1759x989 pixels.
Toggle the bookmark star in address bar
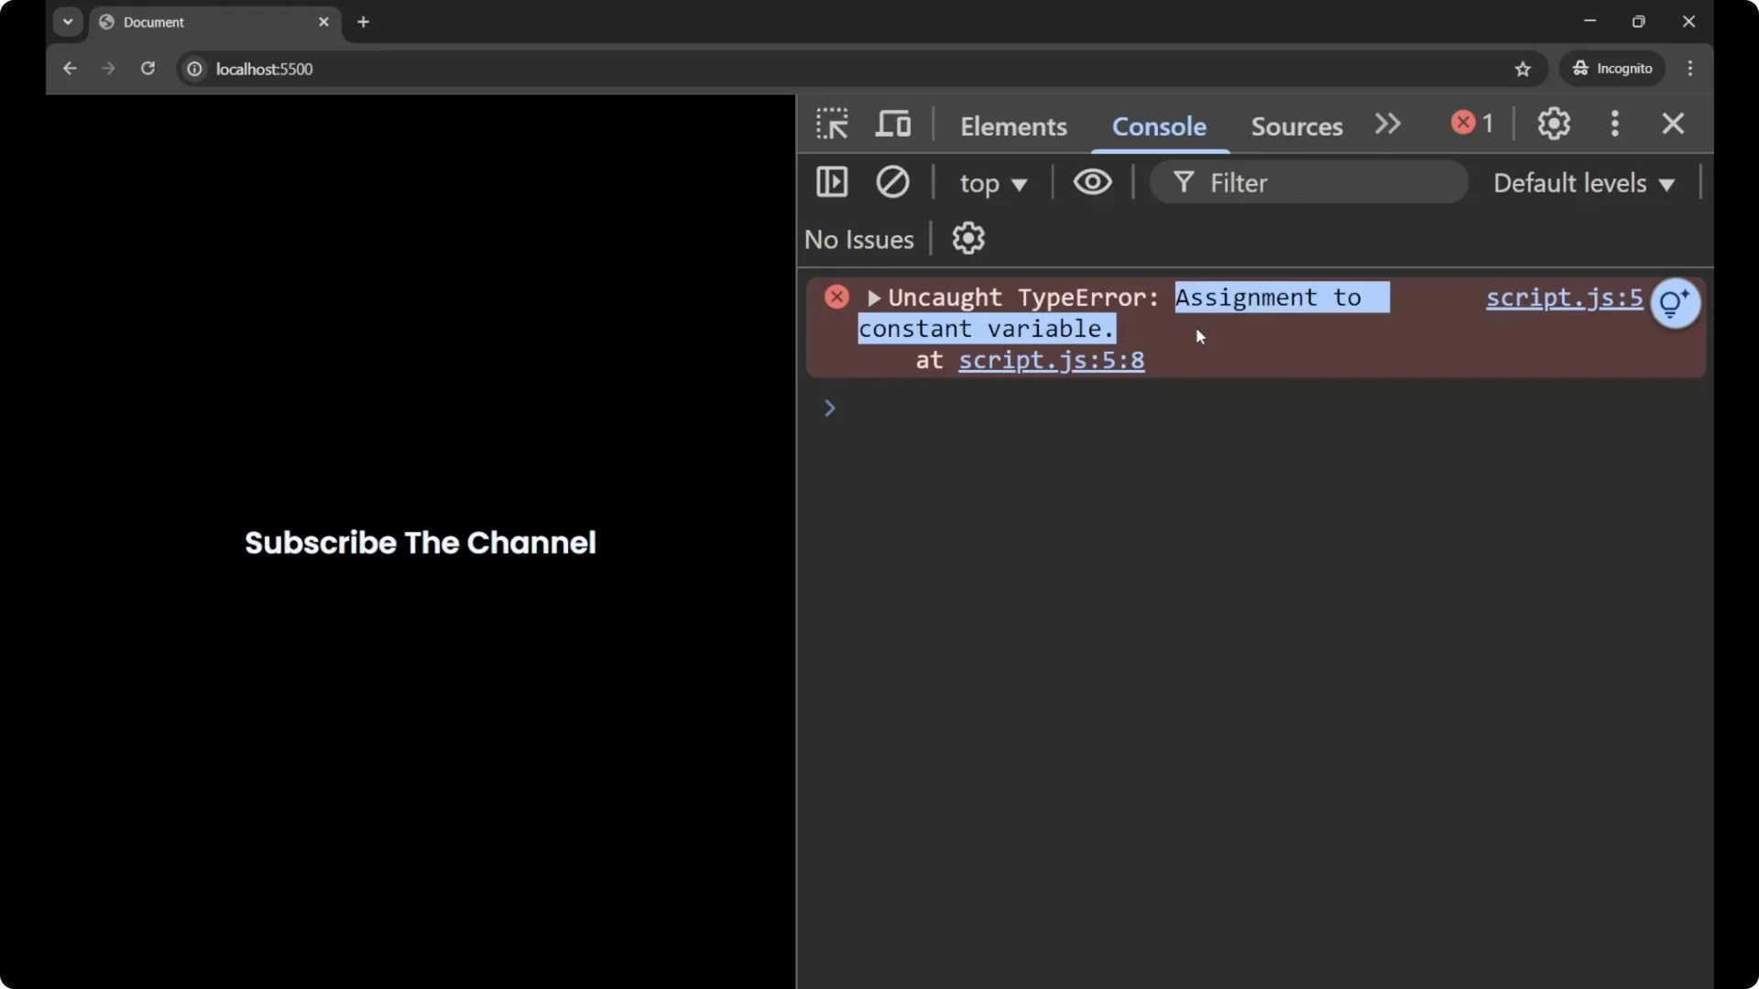click(x=1524, y=69)
